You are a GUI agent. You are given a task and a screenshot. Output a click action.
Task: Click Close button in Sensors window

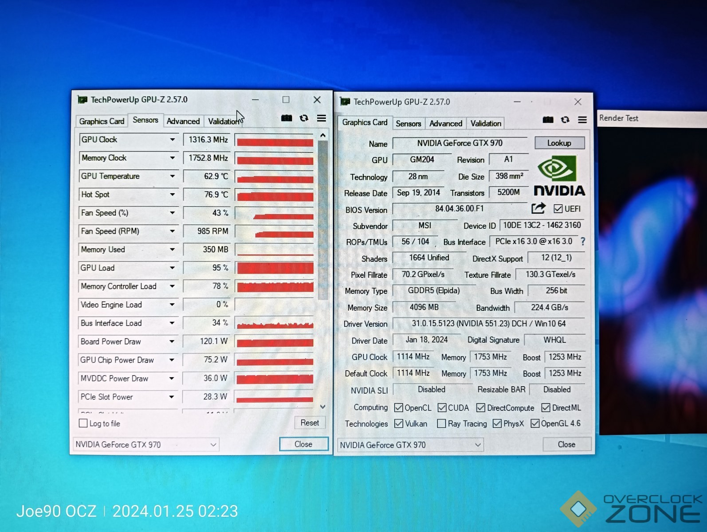pos(303,444)
